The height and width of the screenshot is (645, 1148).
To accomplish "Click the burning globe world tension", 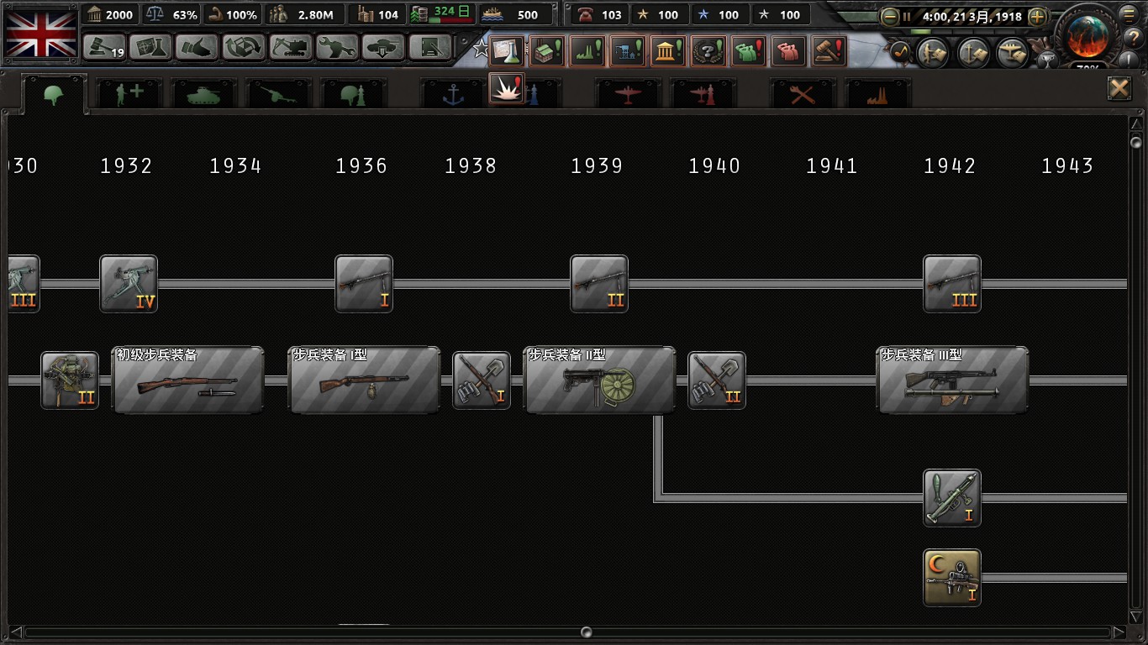I will click(1088, 38).
